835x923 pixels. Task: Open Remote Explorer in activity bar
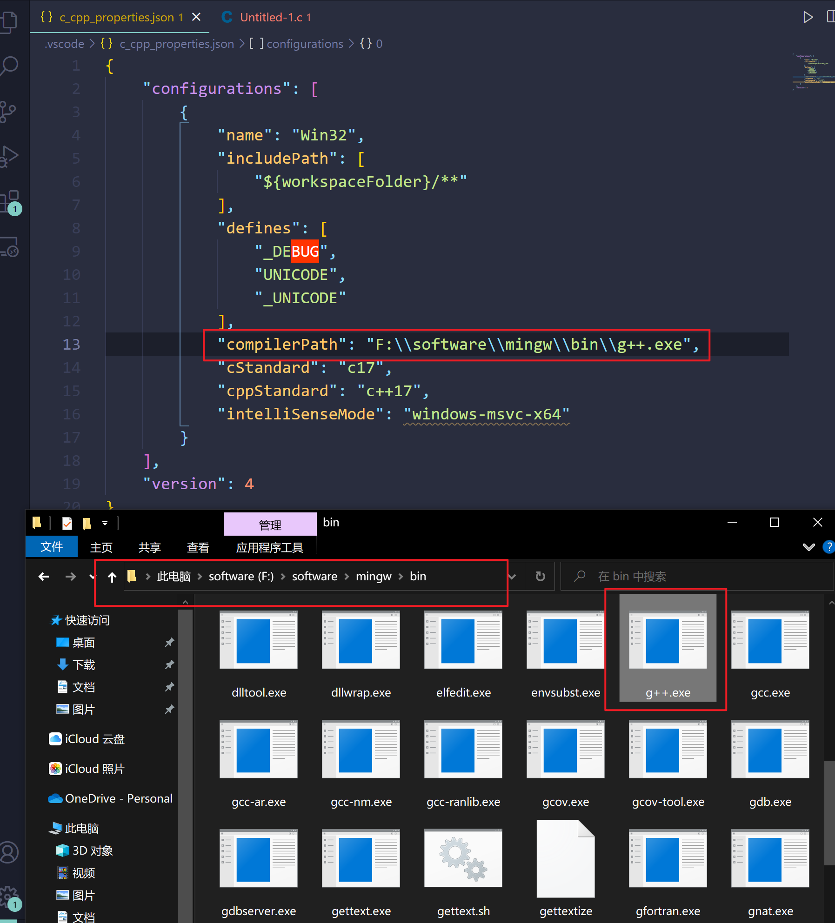(x=9, y=247)
